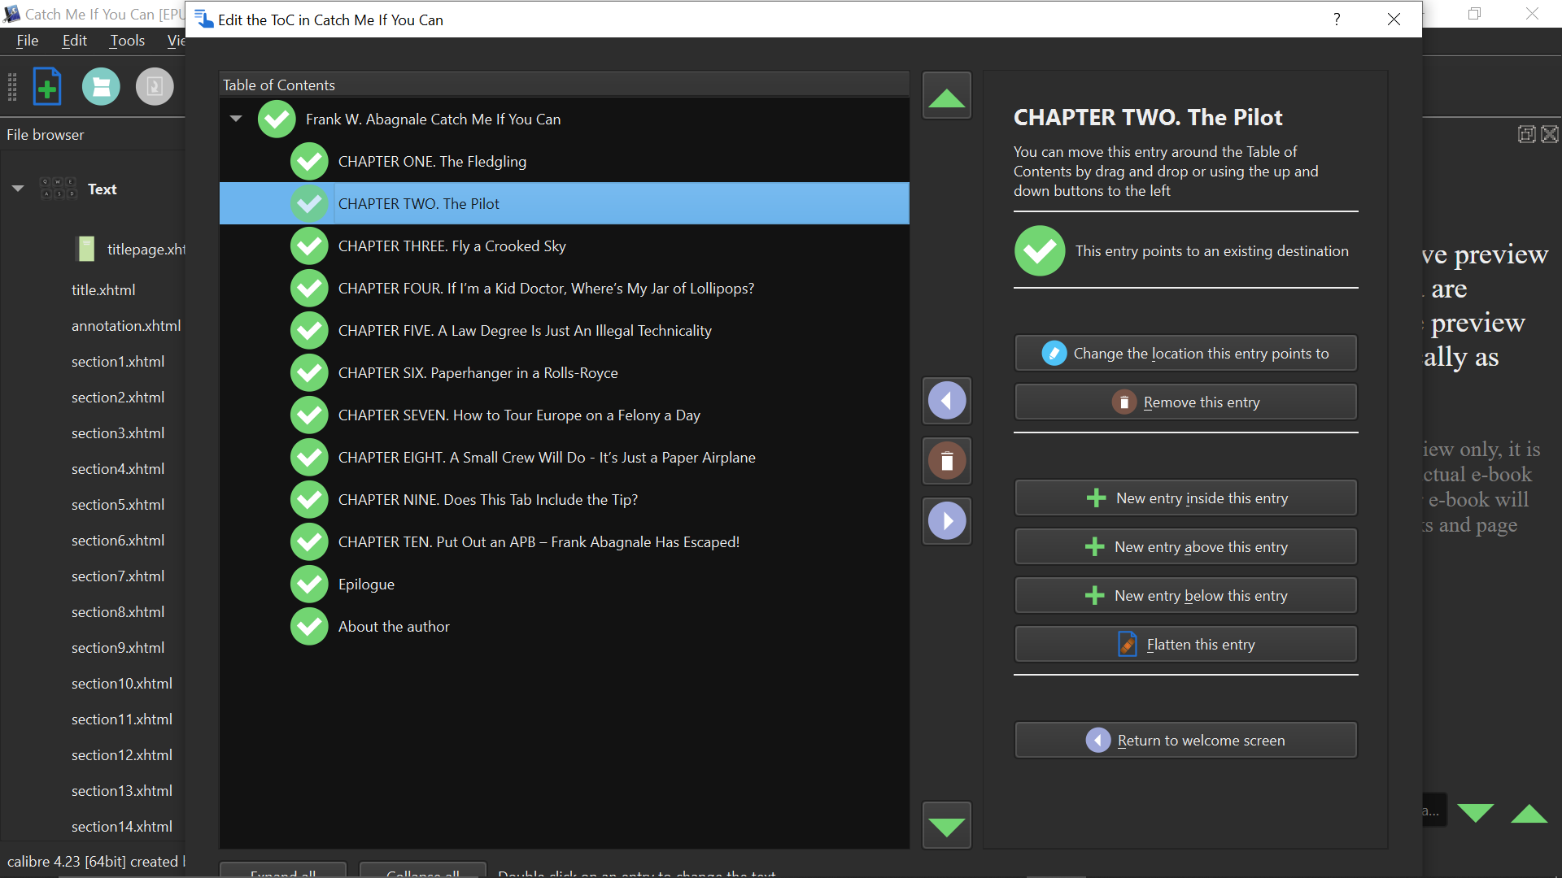The height and width of the screenshot is (878, 1562).
Task: Click the checkmark icon beside About the author
Action: click(x=309, y=626)
